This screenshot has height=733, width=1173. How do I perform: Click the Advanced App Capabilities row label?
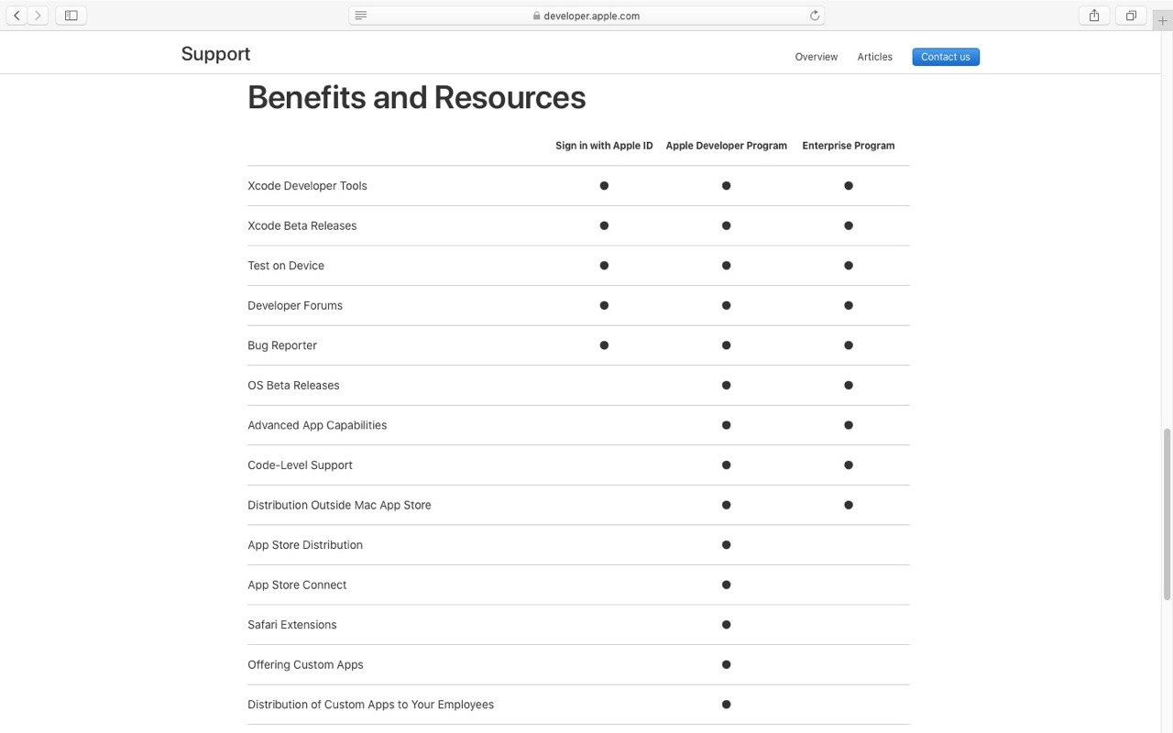pos(317,425)
